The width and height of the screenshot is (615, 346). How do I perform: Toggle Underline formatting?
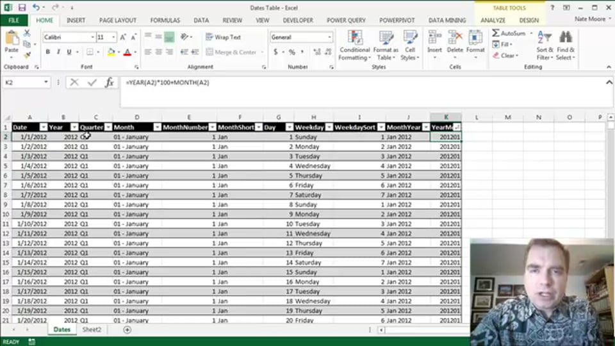[69, 52]
